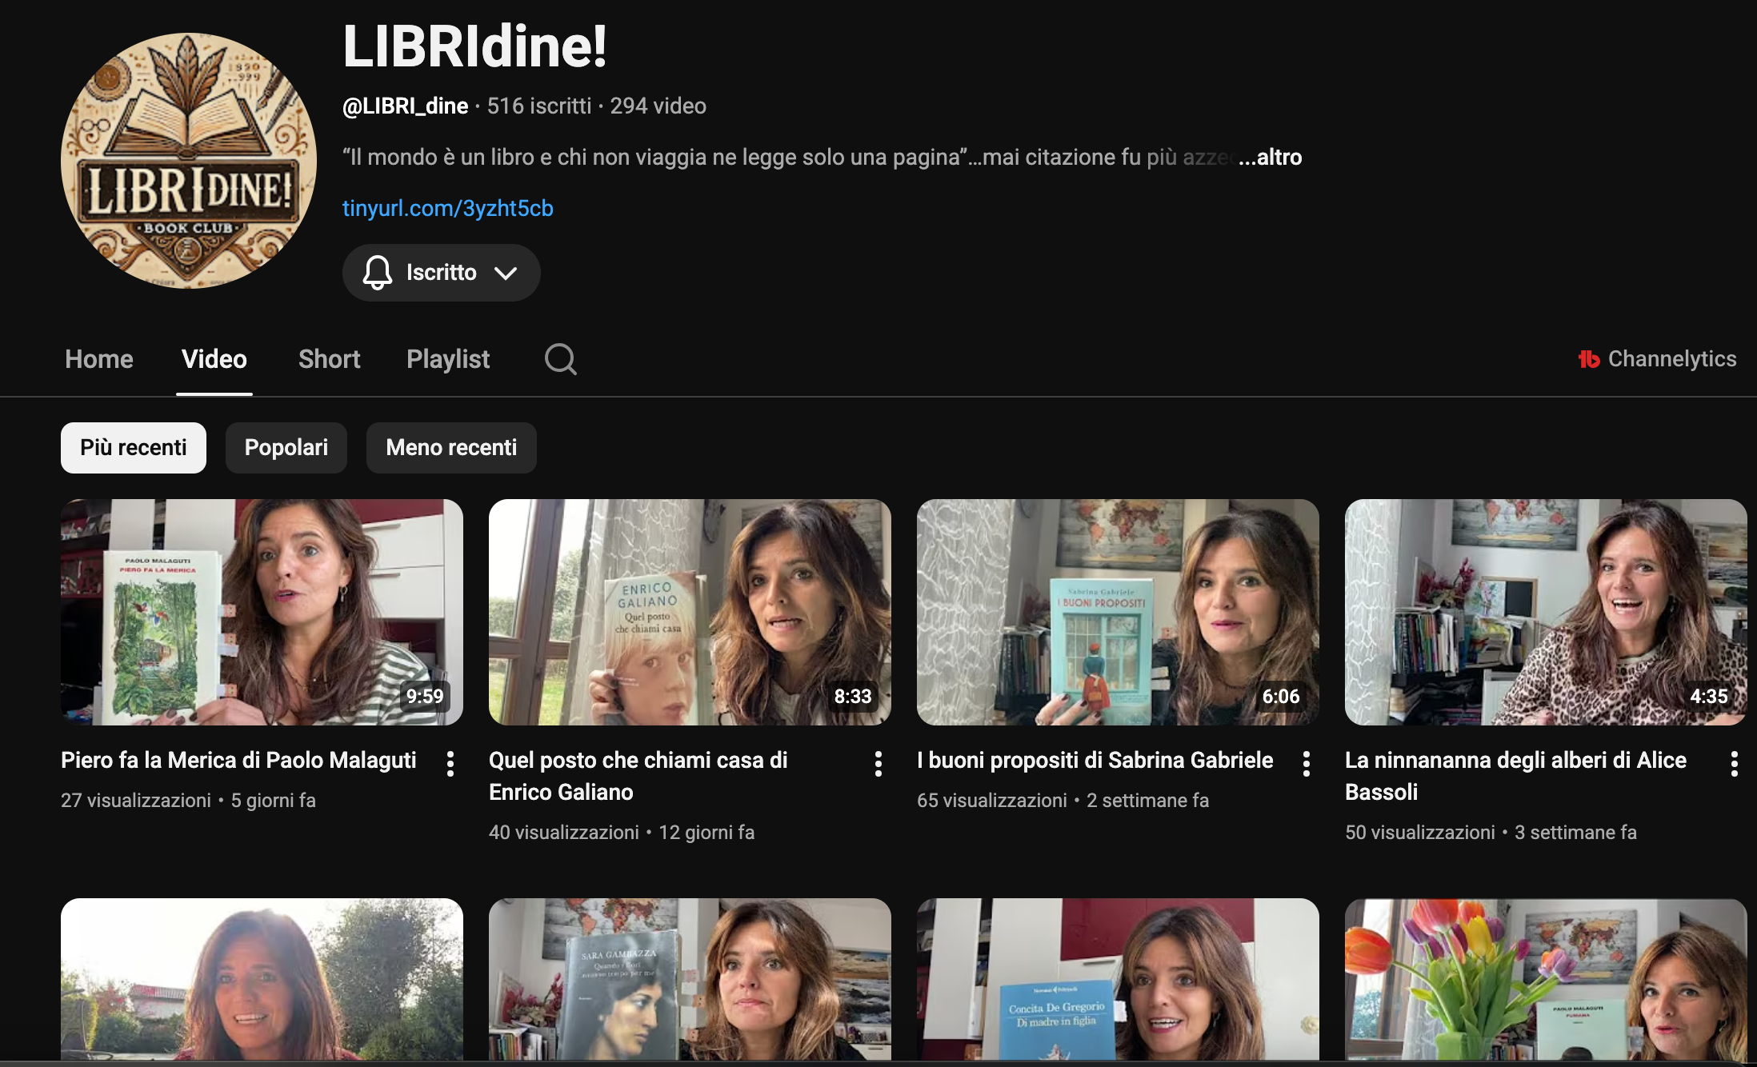Open I buoni propositi video thumbnail
This screenshot has height=1067, width=1757.
coord(1118,613)
